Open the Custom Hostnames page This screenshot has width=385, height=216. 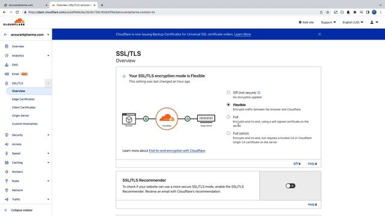25,124
